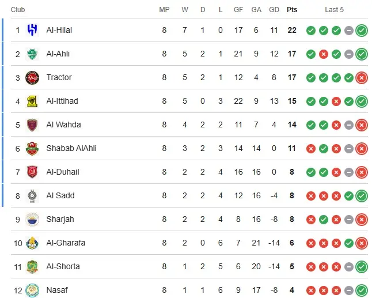Open the Nasaf team name link
This screenshot has width=372, height=298.
(56, 290)
